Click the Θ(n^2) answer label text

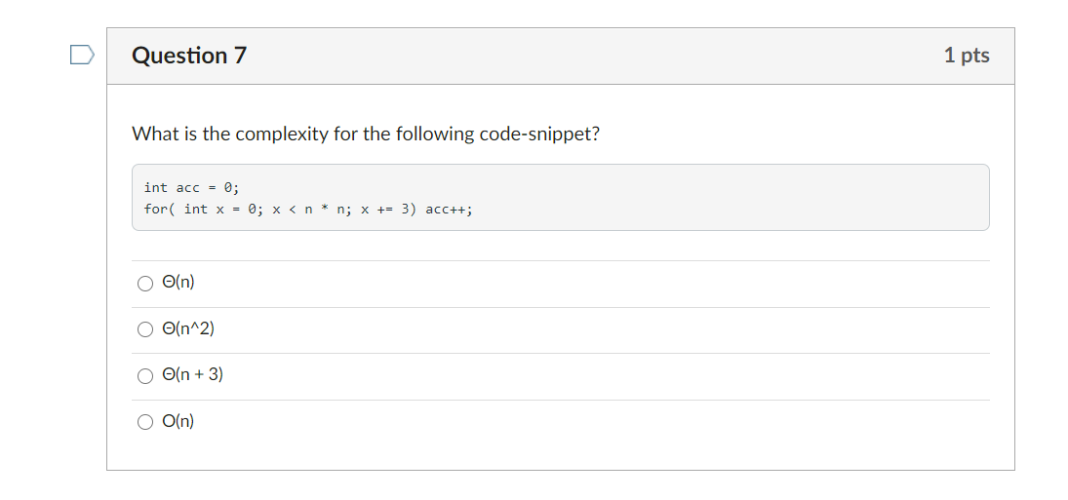(x=188, y=328)
